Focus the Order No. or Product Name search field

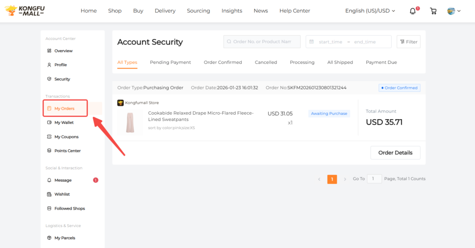(x=262, y=42)
